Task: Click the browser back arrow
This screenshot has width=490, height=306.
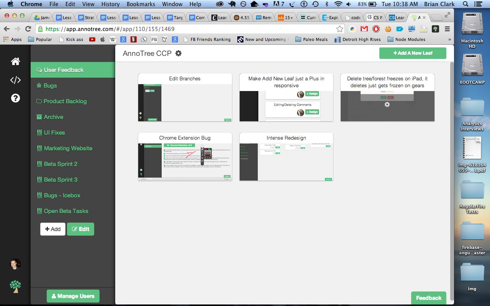Action: coord(7,29)
